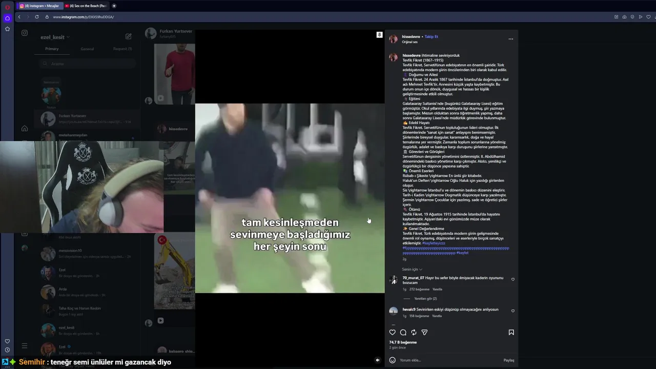Go to Instagram home in the sidebar
Viewport: 656px width, 369px height.
[25, 128]
